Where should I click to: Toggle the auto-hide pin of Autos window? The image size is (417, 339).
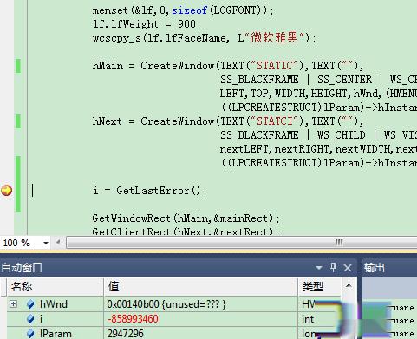pyautogui.click(x=333, y=267)
